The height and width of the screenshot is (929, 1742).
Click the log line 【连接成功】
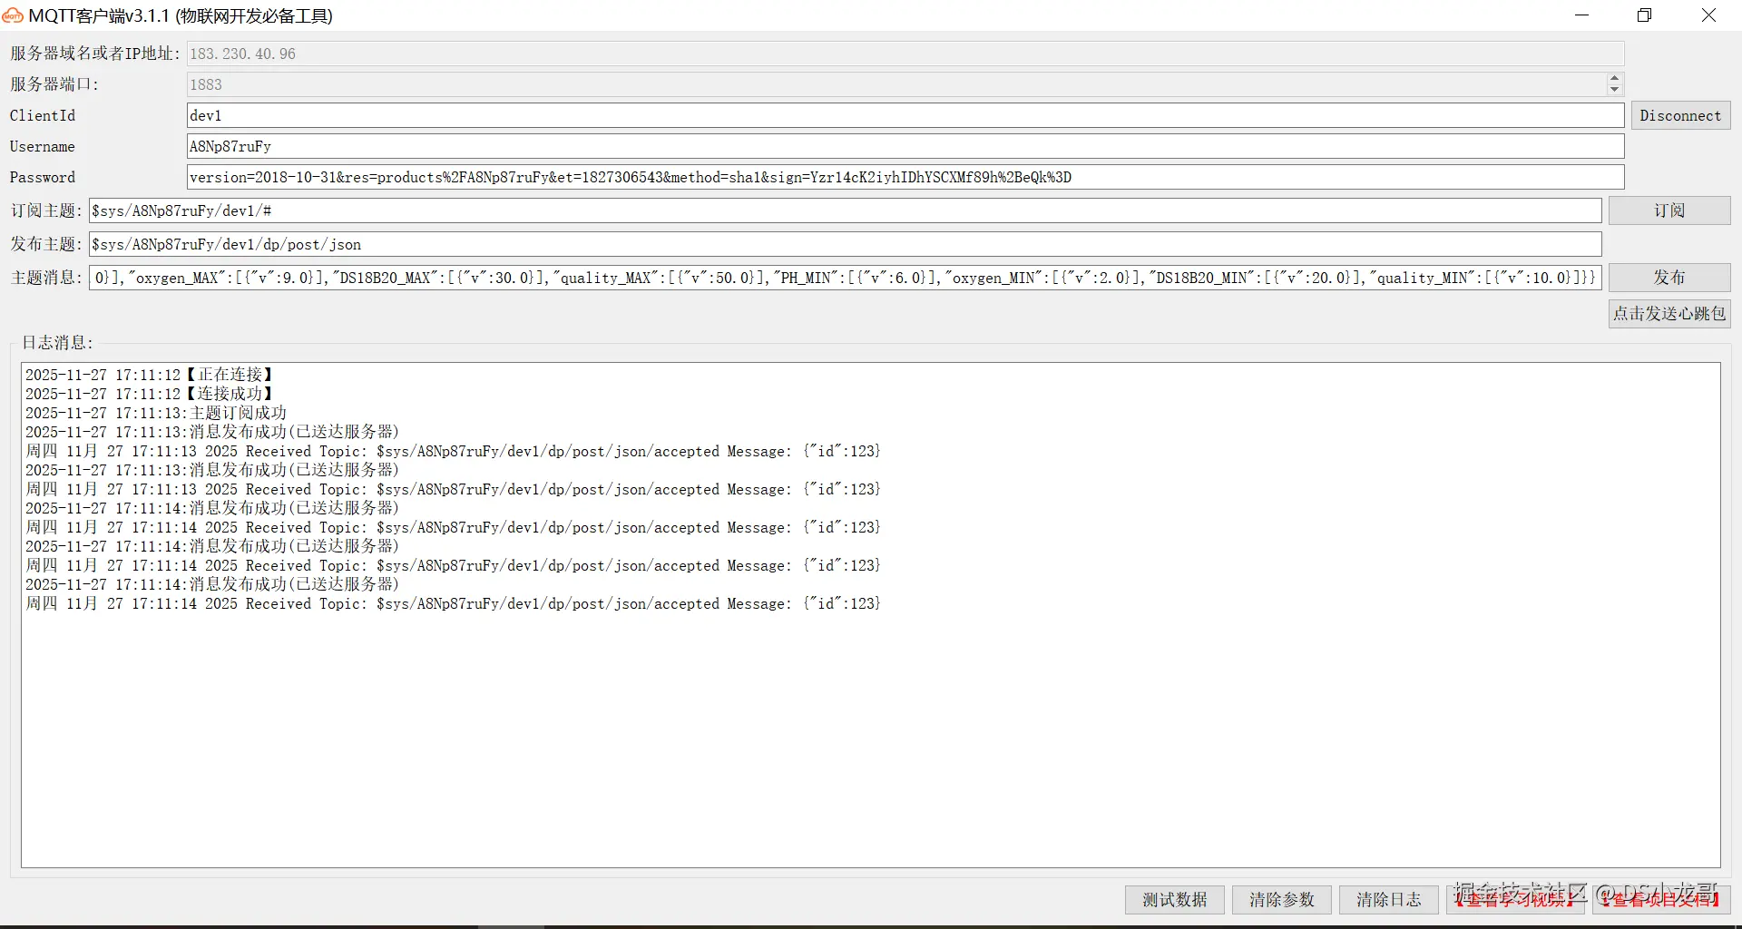coord(150,394)
